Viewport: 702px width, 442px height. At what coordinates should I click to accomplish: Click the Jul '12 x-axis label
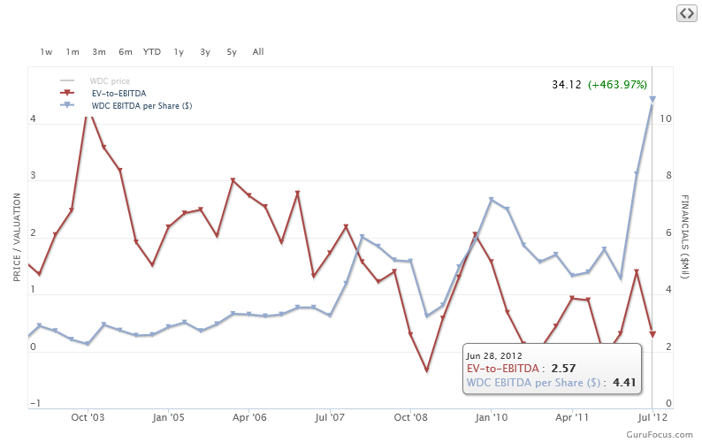(x=652, y=417)
